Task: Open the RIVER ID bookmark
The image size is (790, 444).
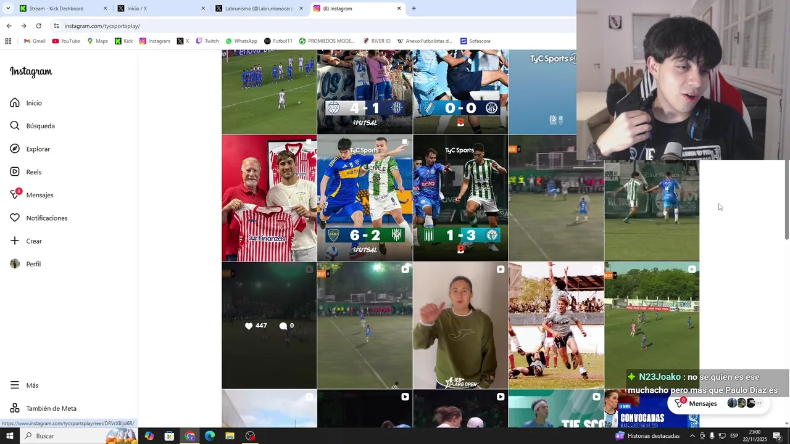Action: (x=377, y=41)
